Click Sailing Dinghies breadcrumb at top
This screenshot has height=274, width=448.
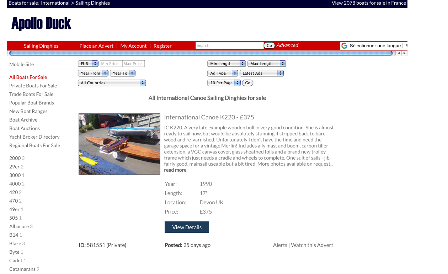[x=93, y=3]
